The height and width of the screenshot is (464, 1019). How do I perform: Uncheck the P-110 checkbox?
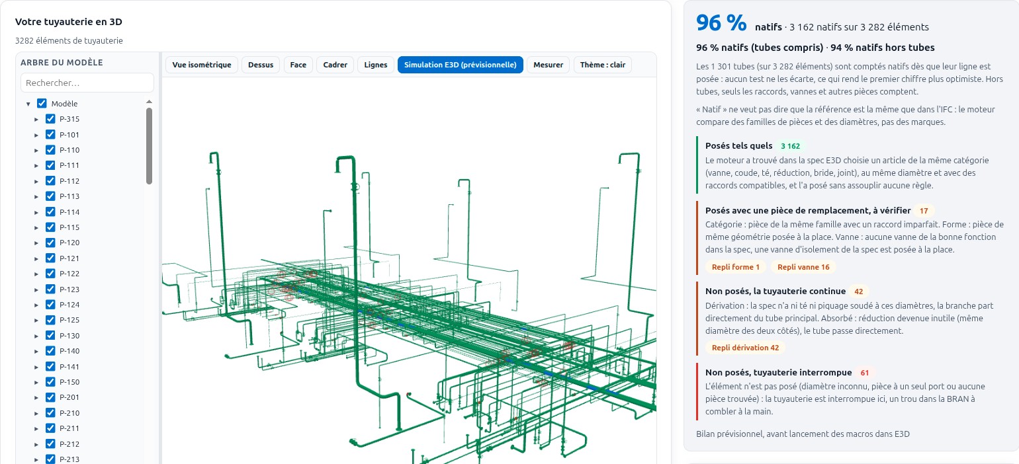[x=50, y=150]
